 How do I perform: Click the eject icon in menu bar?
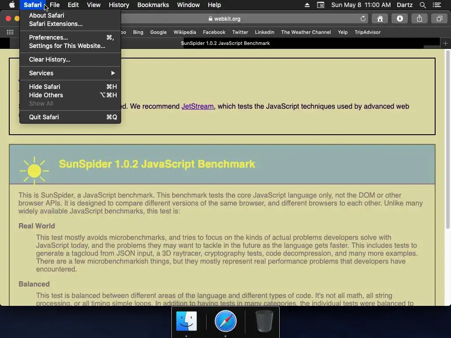click(x=307, y=5)
